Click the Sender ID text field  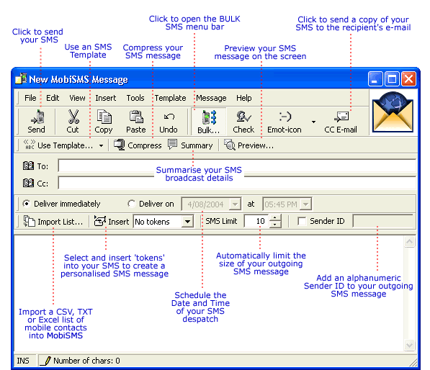(383, 221)
